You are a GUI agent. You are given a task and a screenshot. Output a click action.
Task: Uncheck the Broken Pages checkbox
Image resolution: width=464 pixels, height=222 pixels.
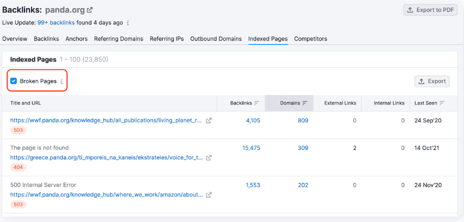pyautogui.click(x=14, y=81)
